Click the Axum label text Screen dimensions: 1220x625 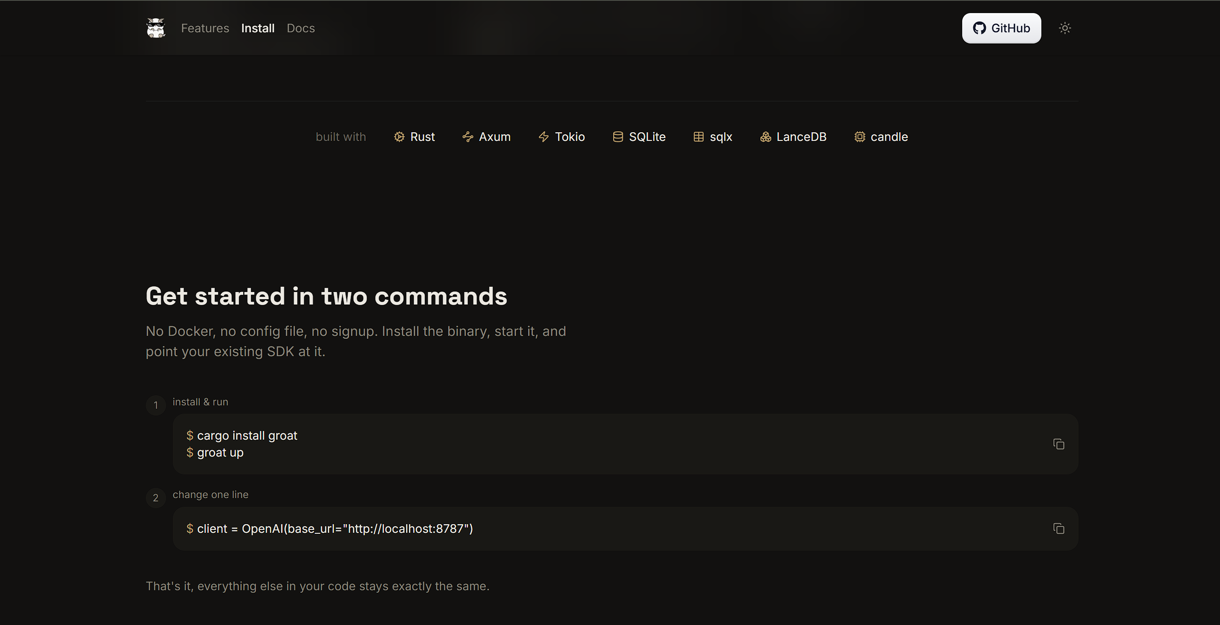tap(495, 137)
